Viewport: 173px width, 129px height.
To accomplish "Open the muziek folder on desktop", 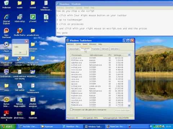I will (19, 5).
